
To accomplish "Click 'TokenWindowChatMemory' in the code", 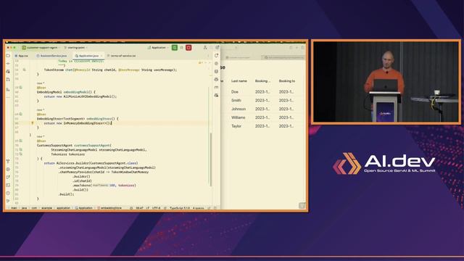I will [x=130, y=172].
